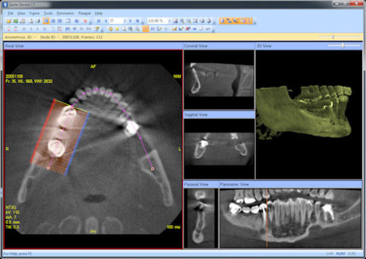The width and height of the screenshot is (366, 259).
Task: Open the zoom percentage dropdown arrow
Action: pos(169,21)
